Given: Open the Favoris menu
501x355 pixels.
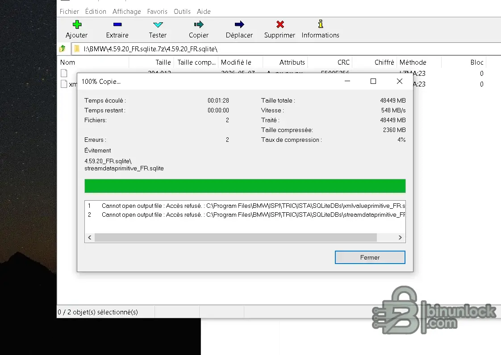Looking at the screenshot, I should (x=157, y=12).
